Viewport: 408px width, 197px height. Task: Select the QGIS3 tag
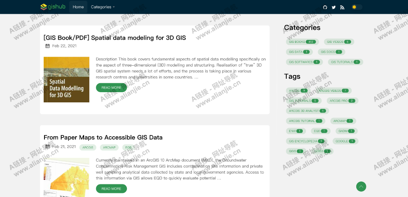pyautogui.click(x=322, y=151)
